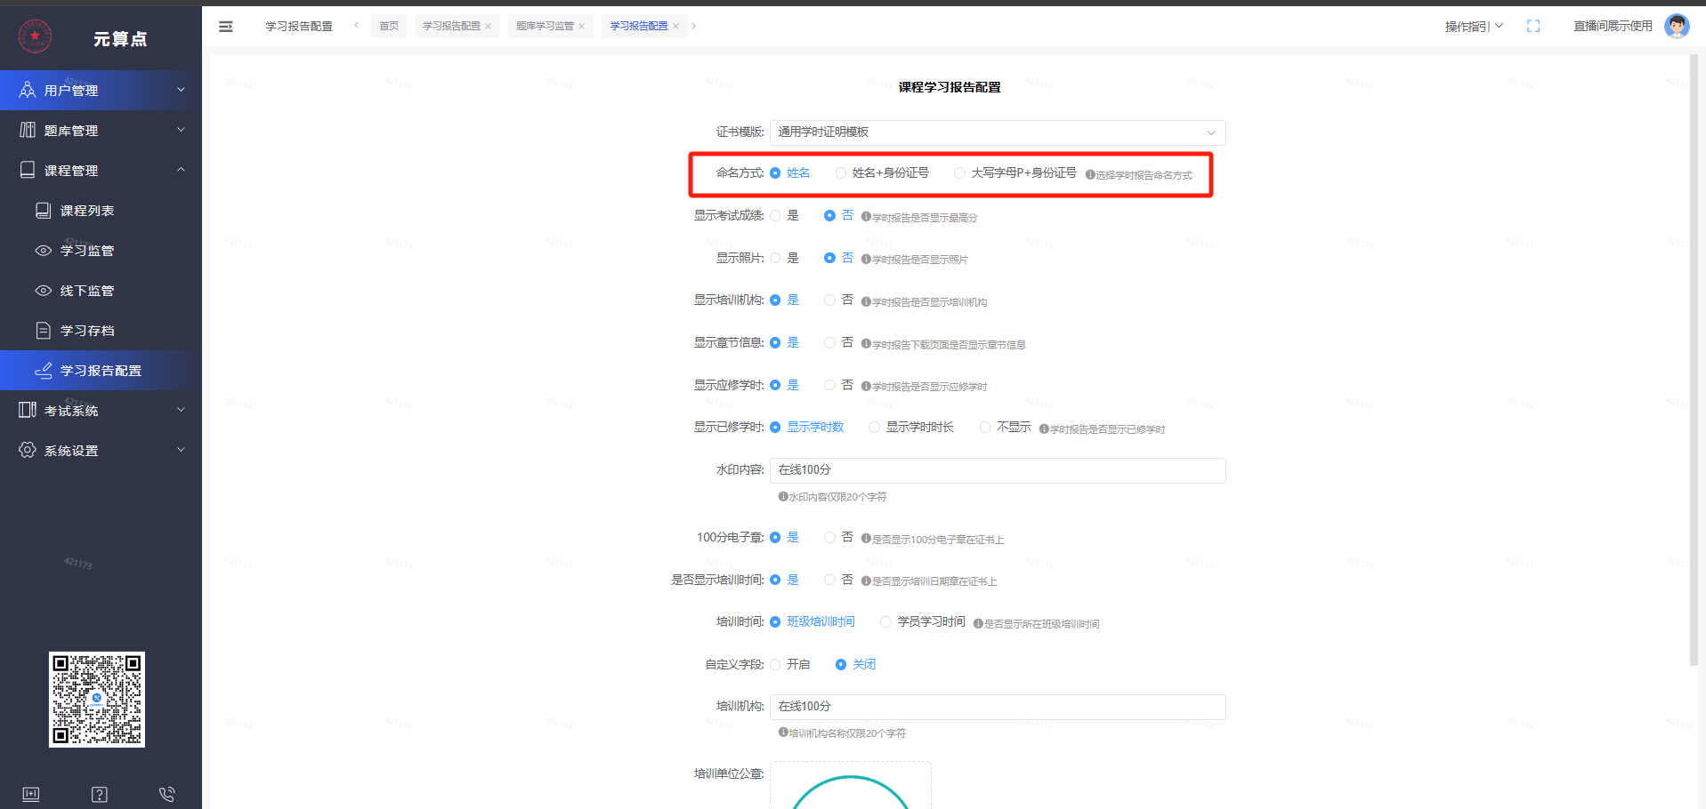Switch to 题库学习监管 tab
Viewport: 1706px width, 809px height.
tap(545, 27)
